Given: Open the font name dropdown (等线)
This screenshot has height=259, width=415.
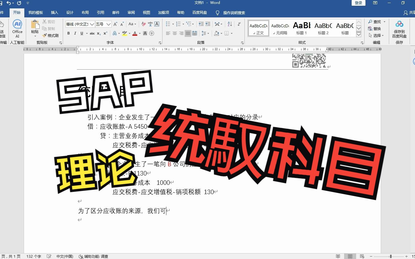Looking at the screenshot, I should (92, 24).
